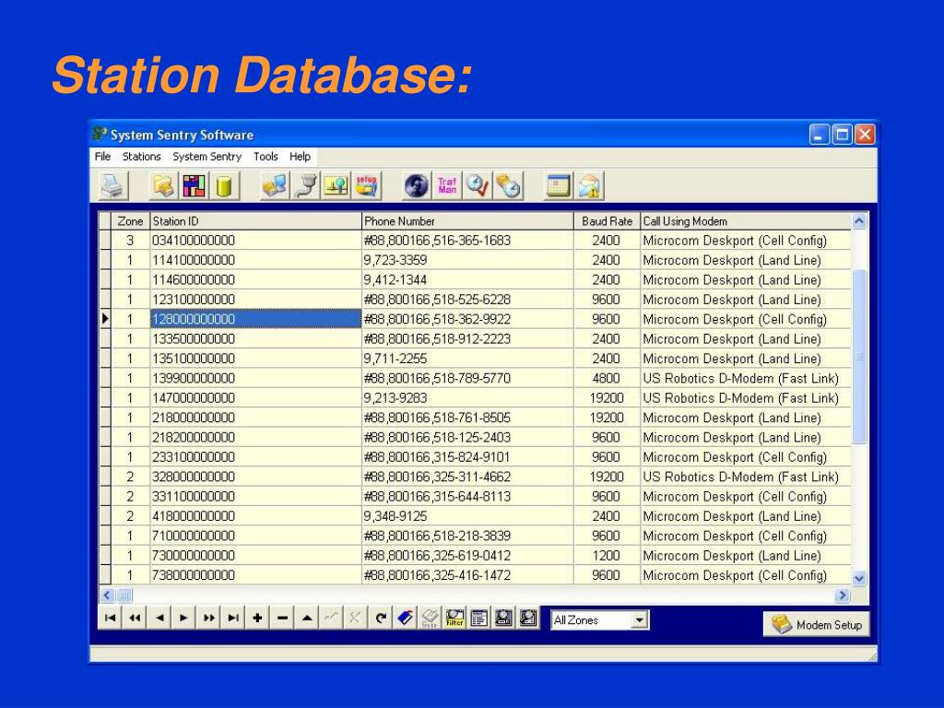Image resolution: width=944 pixels, height=708 pixels.
Task: Click the Zone column header
Action: pyautogui.click(x=130, y=221)
